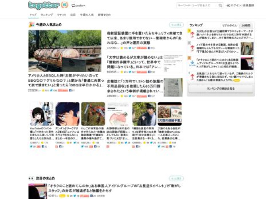Open the 広報誌に3万円 article title
Viewport: 266px width, 199px height.
click(x=135, y=86)
